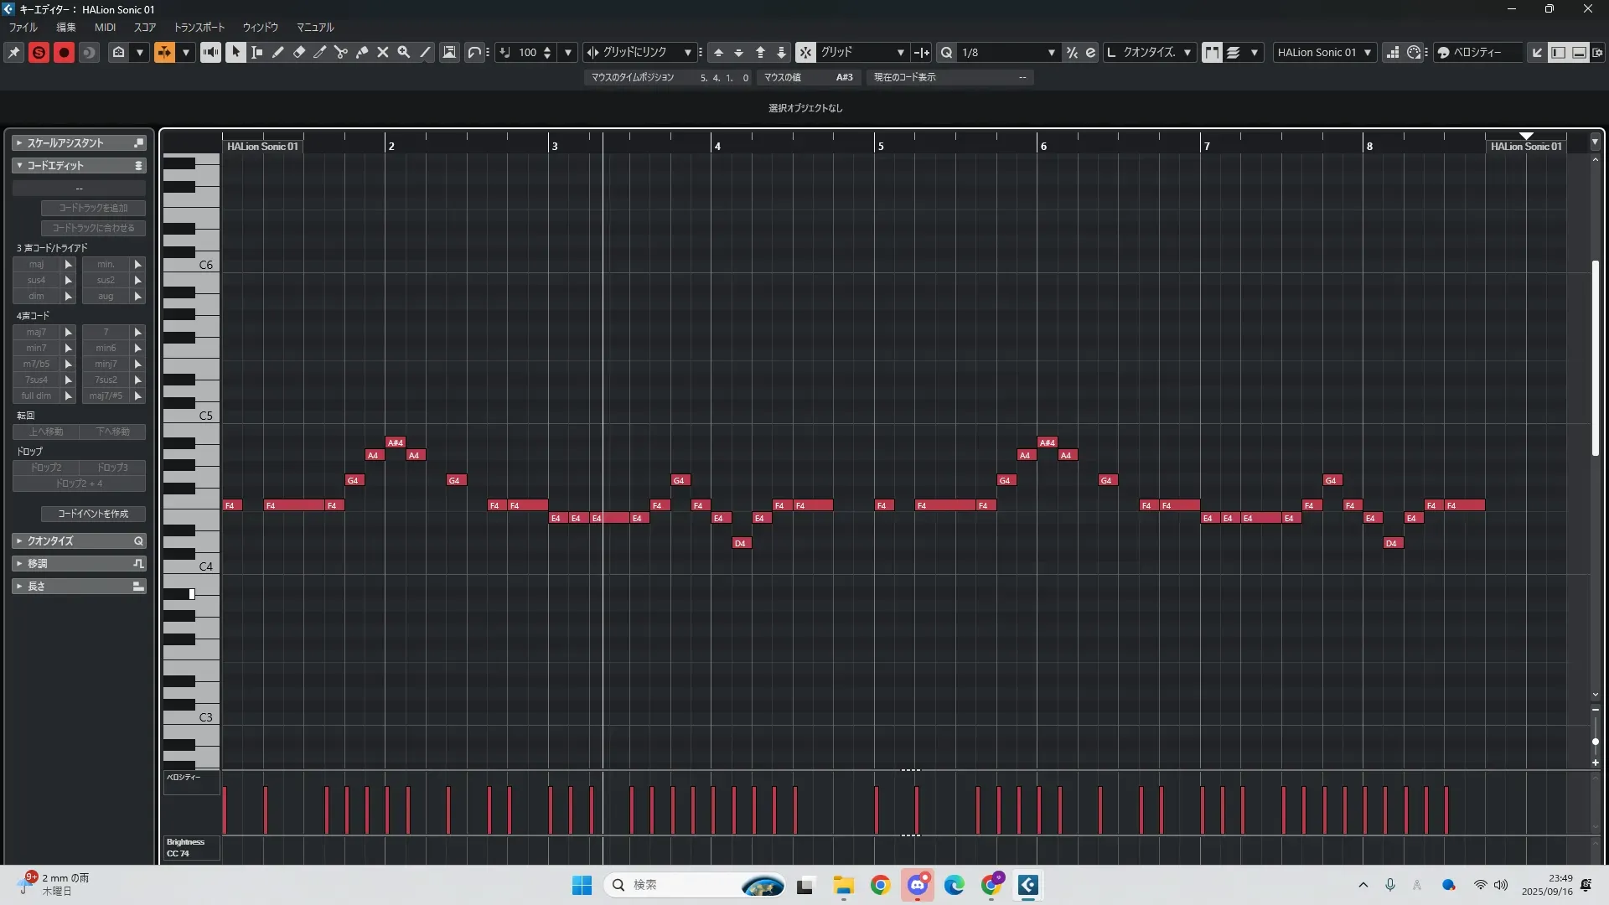Select the Draw pencil tool

click(x=277, y=52)
